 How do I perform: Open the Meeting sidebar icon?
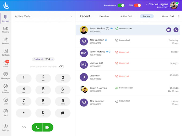click(6, 30)
